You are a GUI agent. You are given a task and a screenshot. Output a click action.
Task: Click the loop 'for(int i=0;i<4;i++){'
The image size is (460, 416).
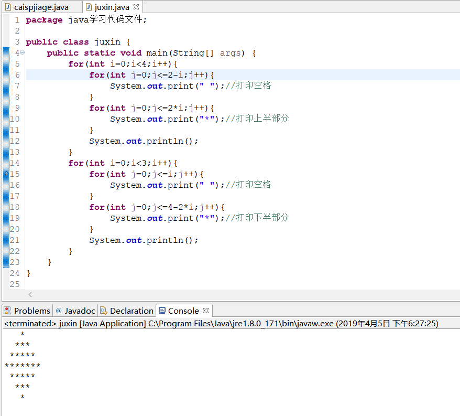pos(123,64)
